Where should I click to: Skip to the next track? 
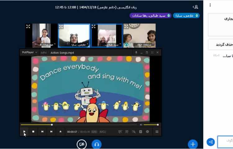[x=51, y=132]
